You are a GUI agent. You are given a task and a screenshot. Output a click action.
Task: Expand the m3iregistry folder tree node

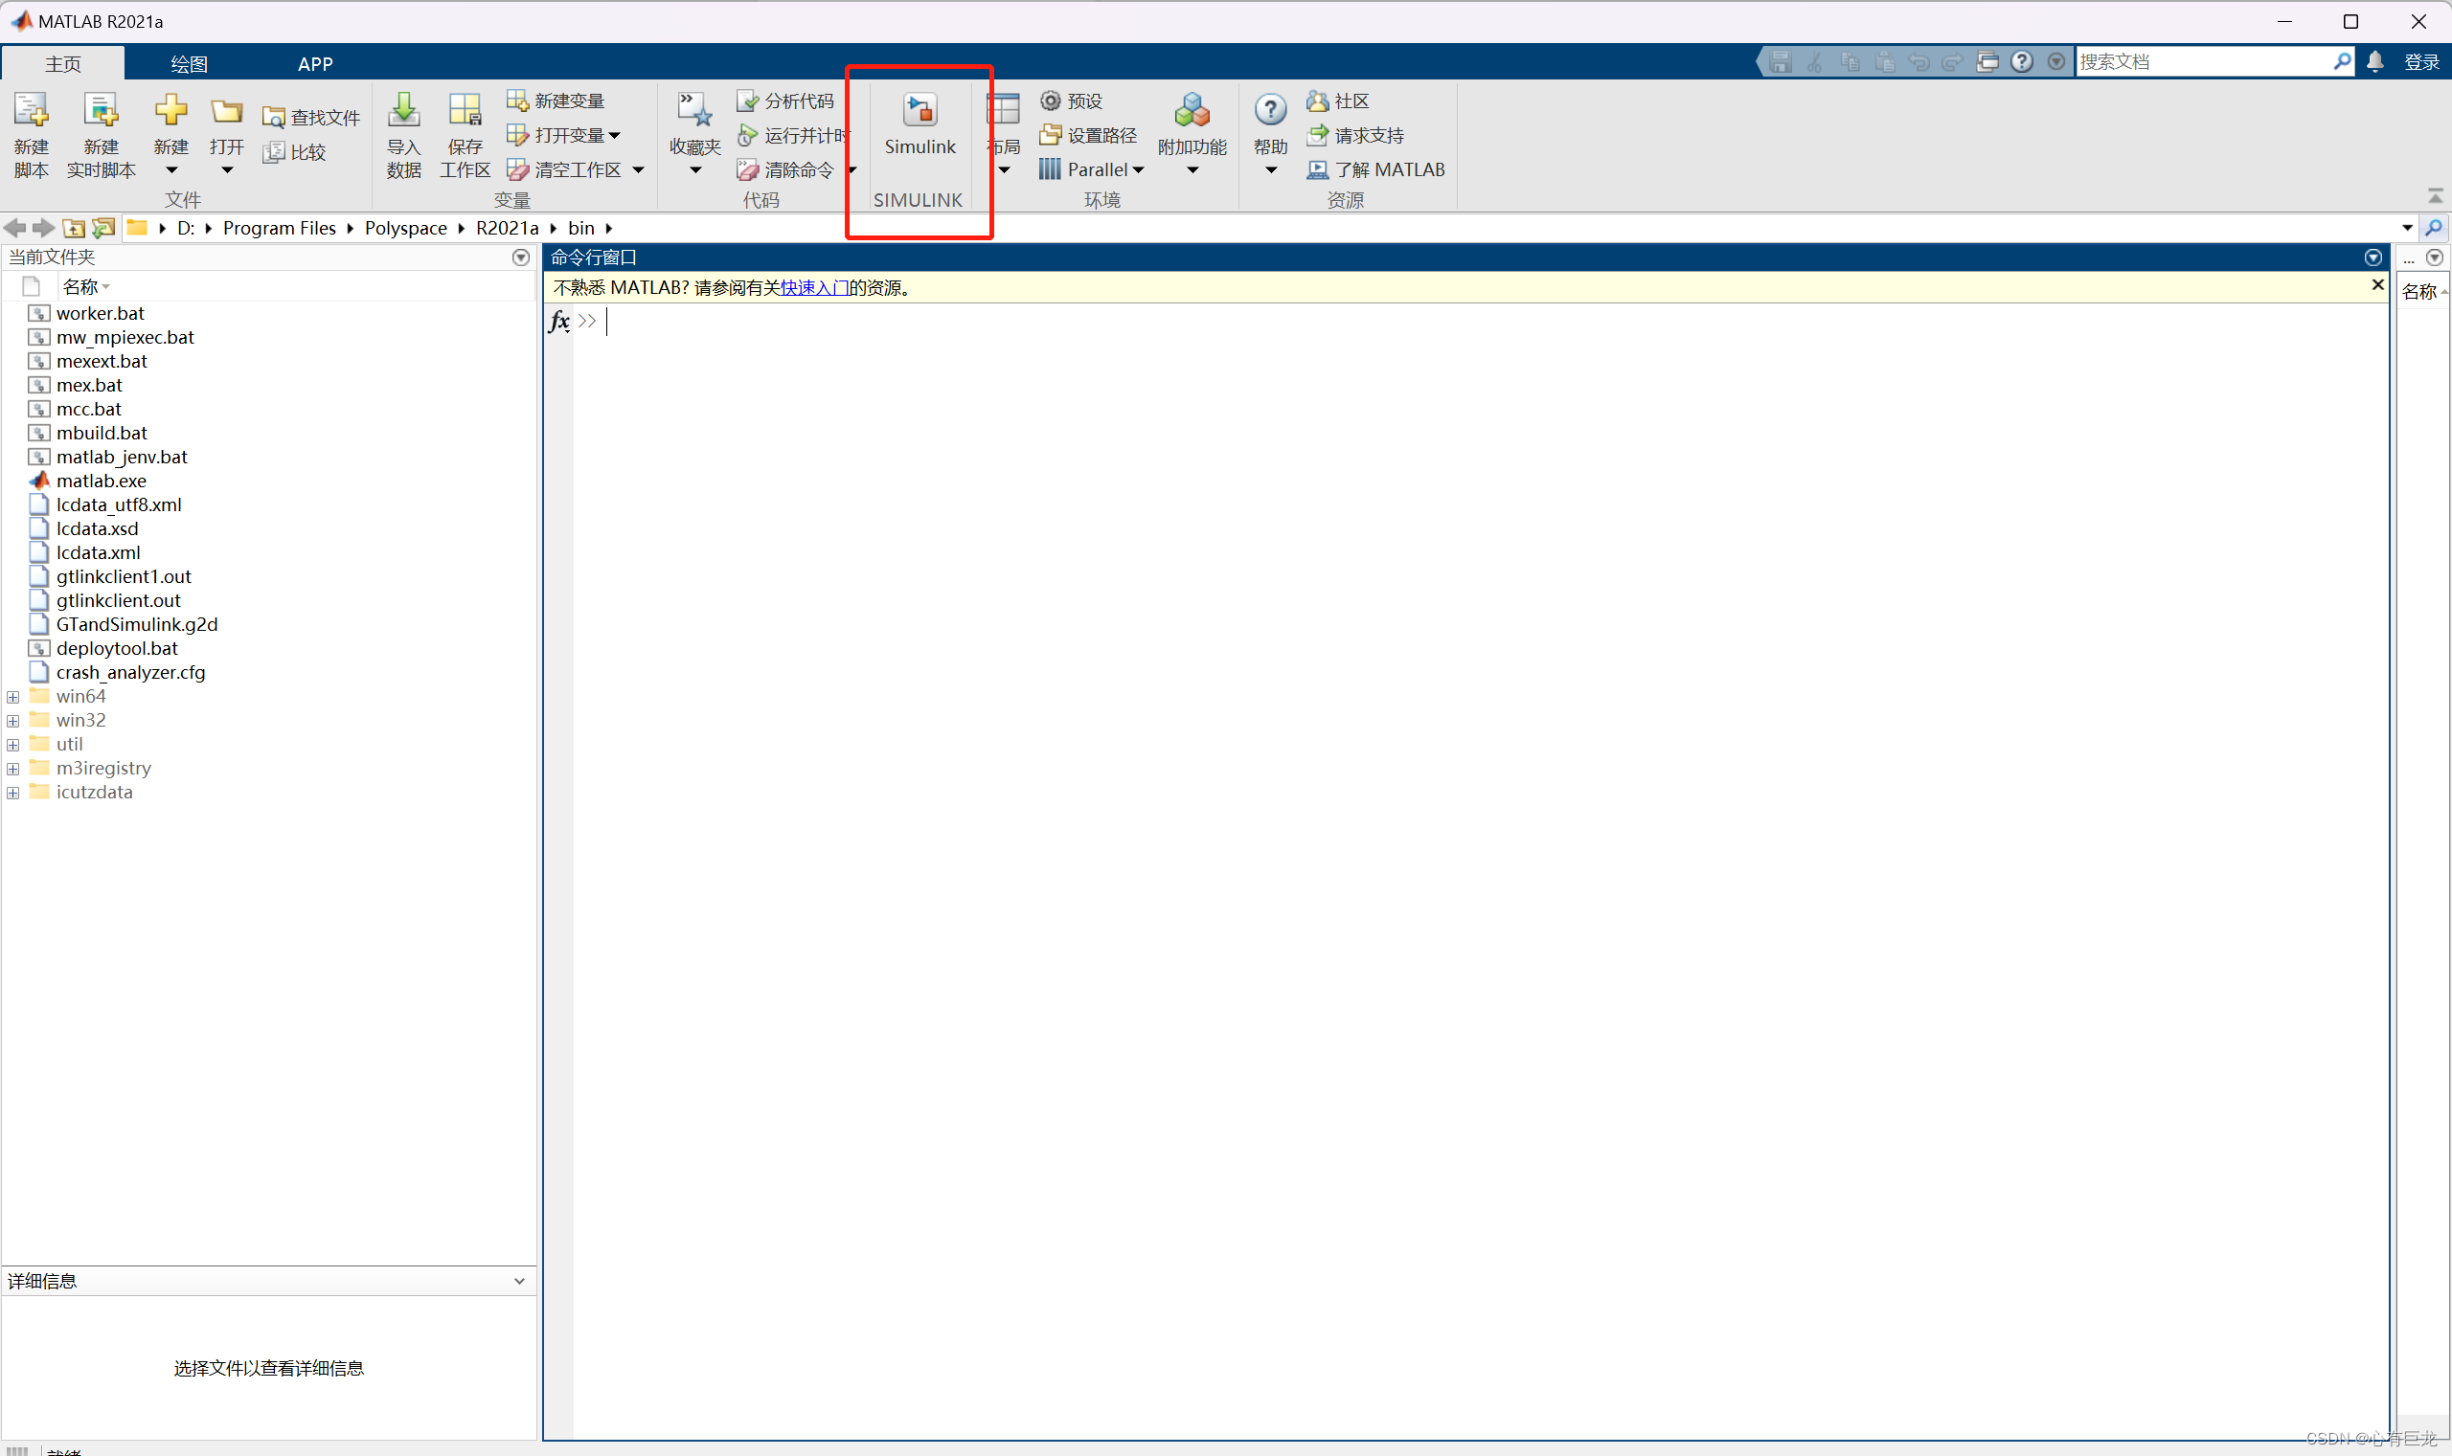tap(12, 769)
